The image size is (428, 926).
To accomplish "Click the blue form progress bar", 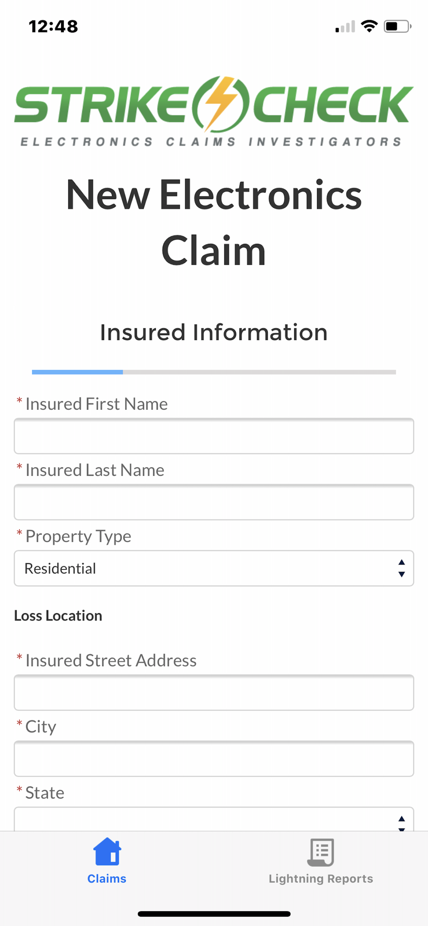I will click(77, 372).
